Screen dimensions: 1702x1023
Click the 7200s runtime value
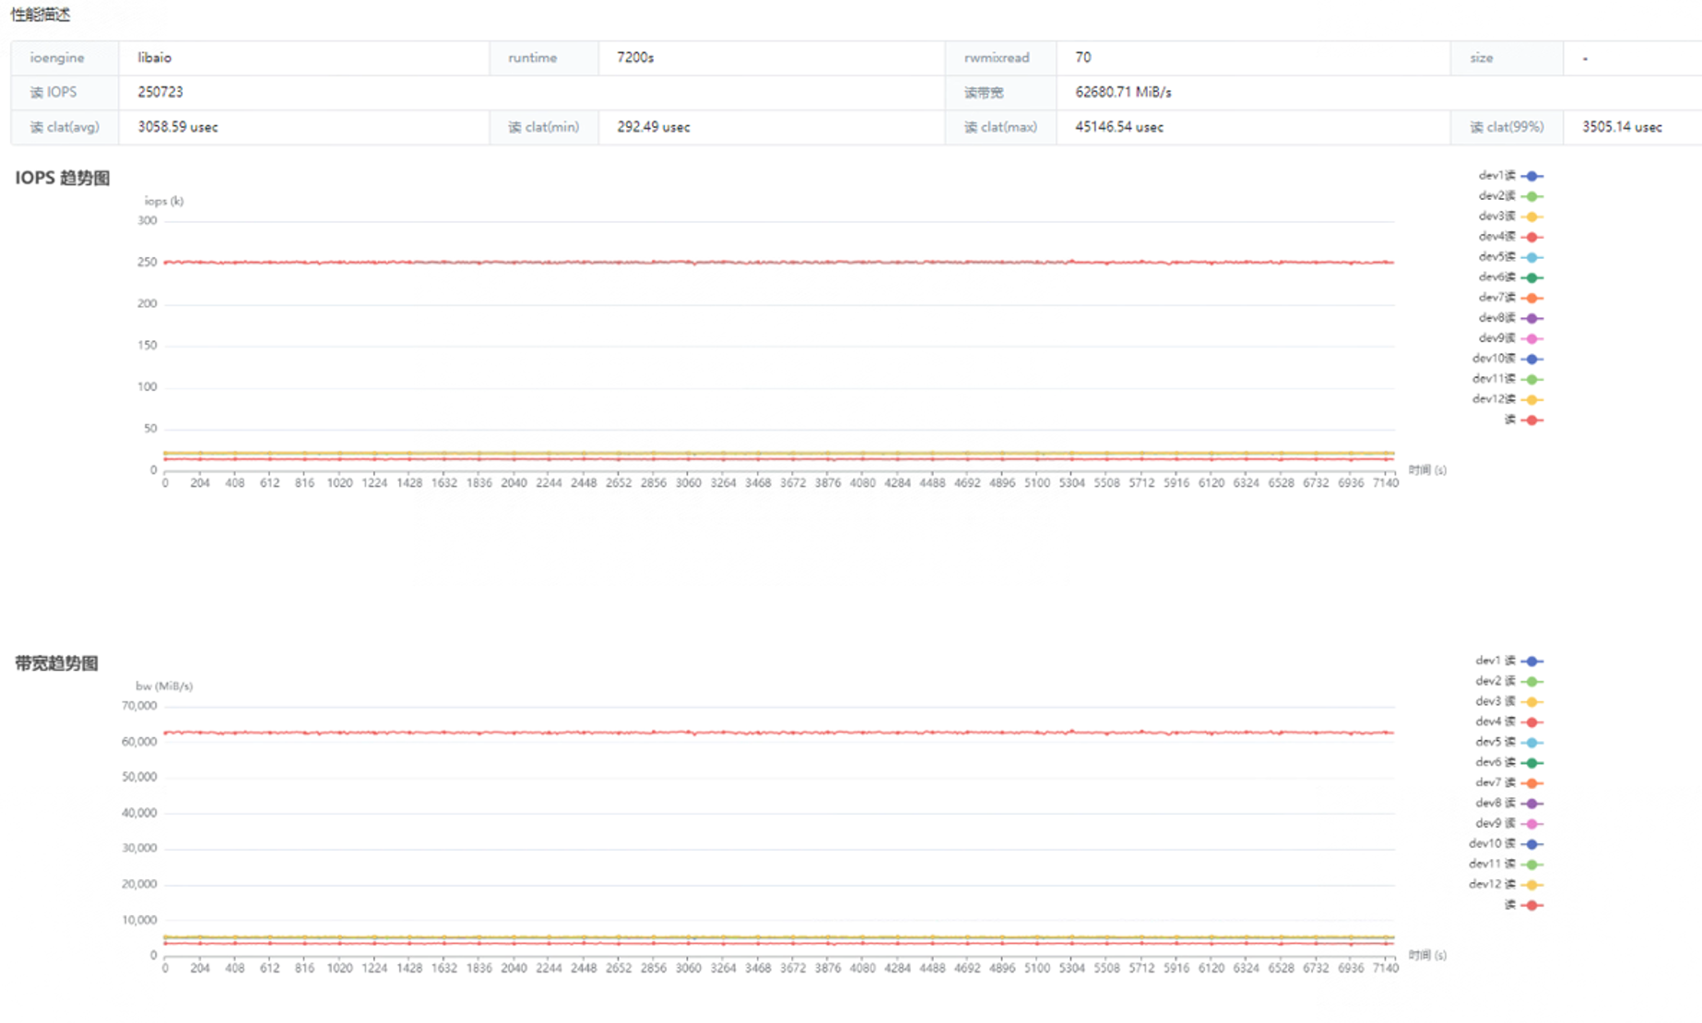(x=635, y=57)
